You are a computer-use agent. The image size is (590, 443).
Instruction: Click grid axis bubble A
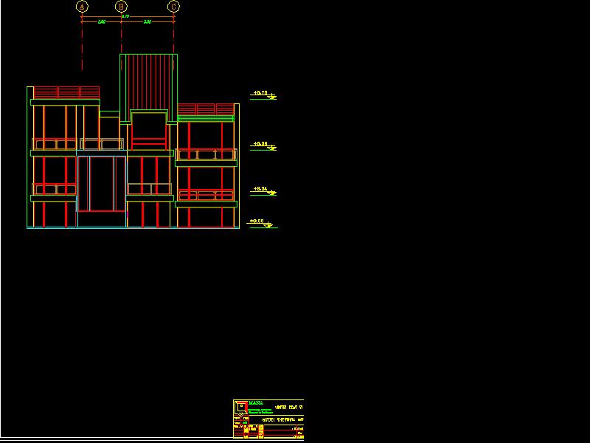click(82, 7)
